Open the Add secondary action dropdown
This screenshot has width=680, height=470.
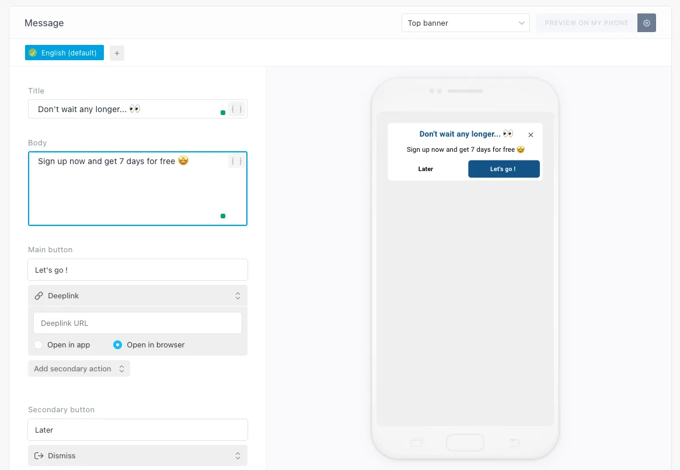coord(79,368)
